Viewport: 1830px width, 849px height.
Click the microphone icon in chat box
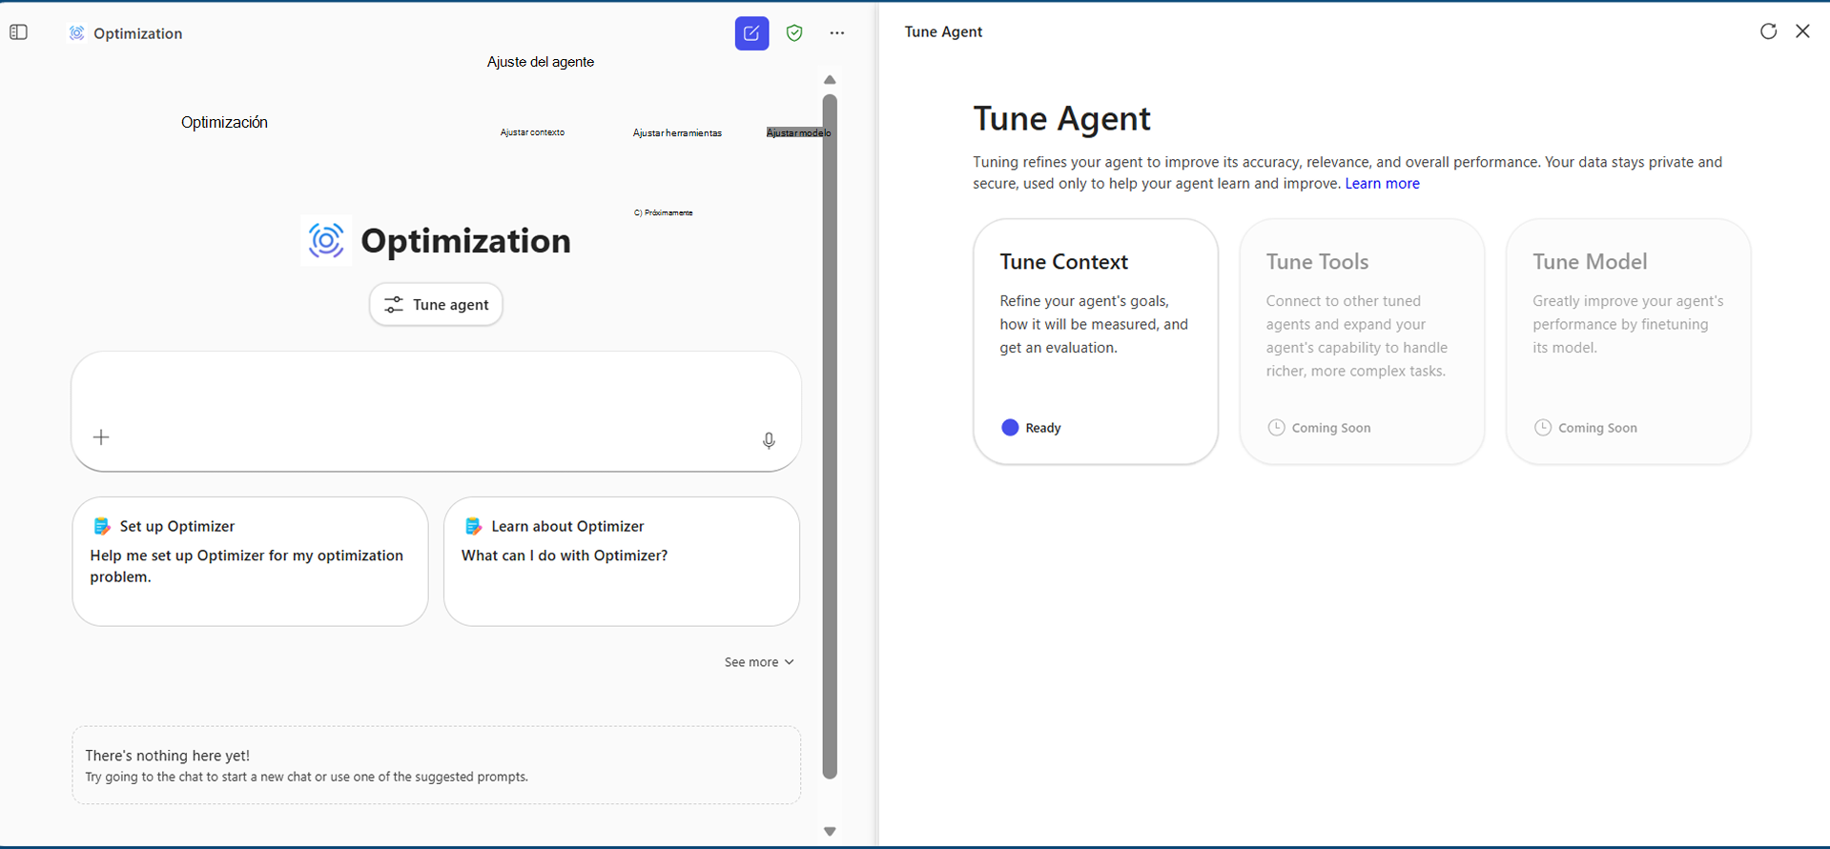(769, 440)
